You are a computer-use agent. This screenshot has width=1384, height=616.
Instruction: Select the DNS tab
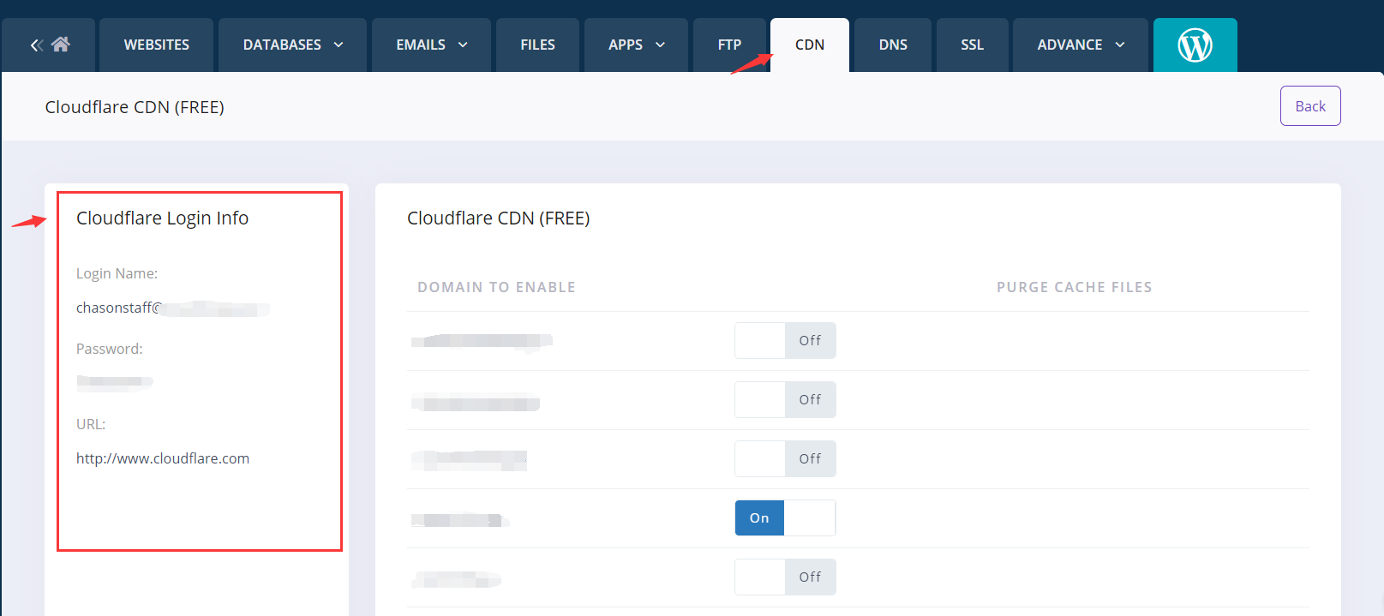(893, 45)
